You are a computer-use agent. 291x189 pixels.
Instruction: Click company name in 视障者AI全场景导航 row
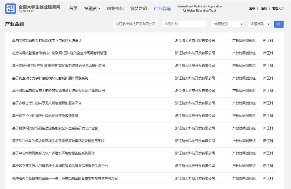click(x=195, y=178)
